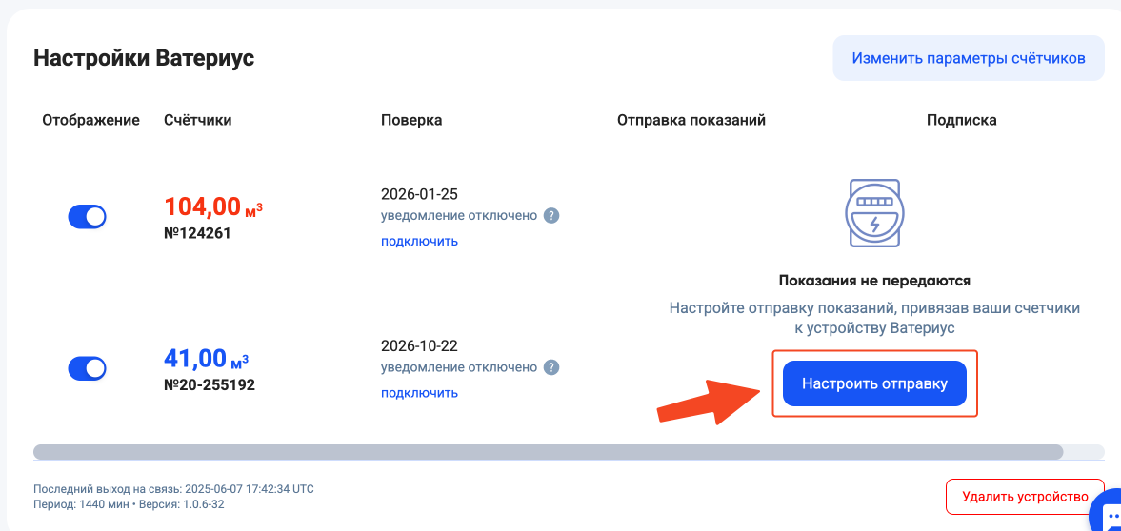The image size is (1121, 531).
Task: Click the "Показания не передаются" status text
Action: 874,281
